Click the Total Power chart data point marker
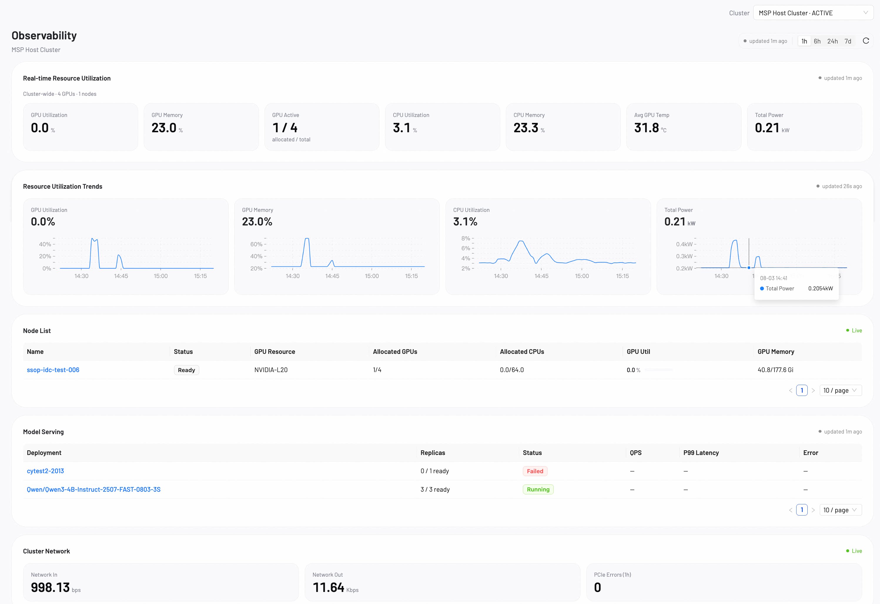The image size is (880, 604). 749,268
